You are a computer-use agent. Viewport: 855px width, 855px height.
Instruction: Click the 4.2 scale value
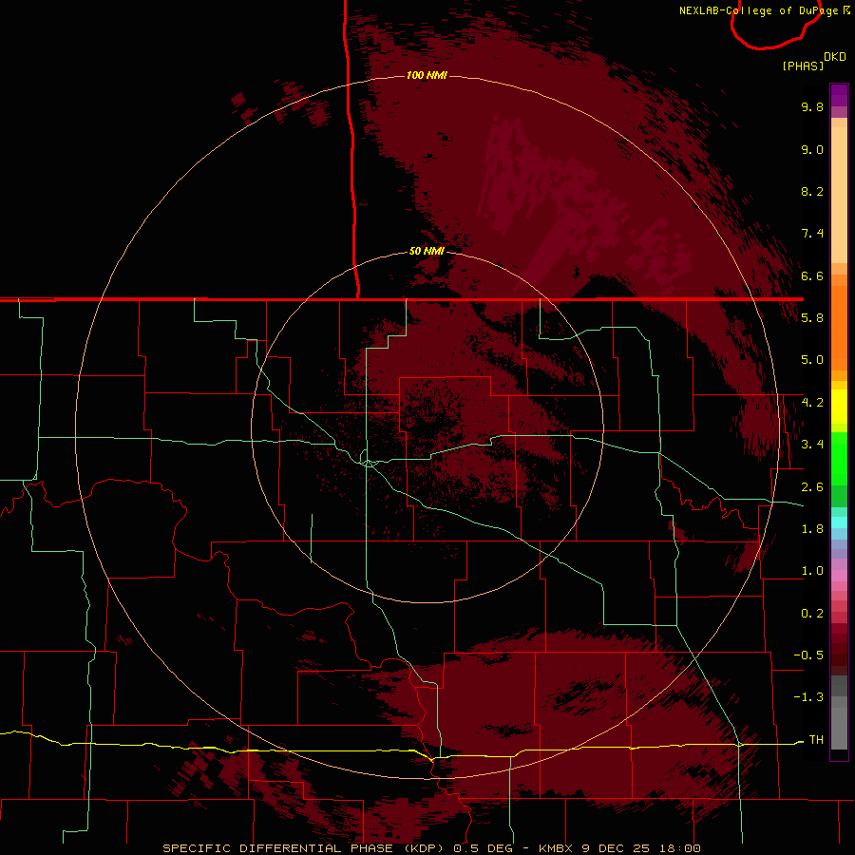(812, 403)
